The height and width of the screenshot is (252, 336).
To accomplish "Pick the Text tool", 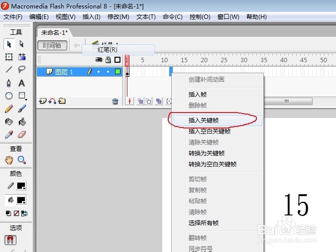I will (x=21, y=83).
